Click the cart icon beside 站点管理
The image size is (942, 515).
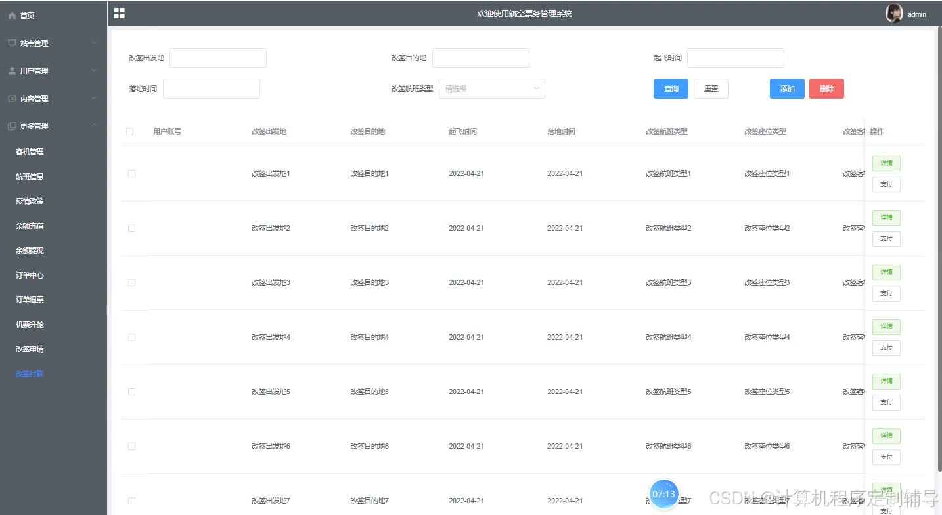click(12, 43)
